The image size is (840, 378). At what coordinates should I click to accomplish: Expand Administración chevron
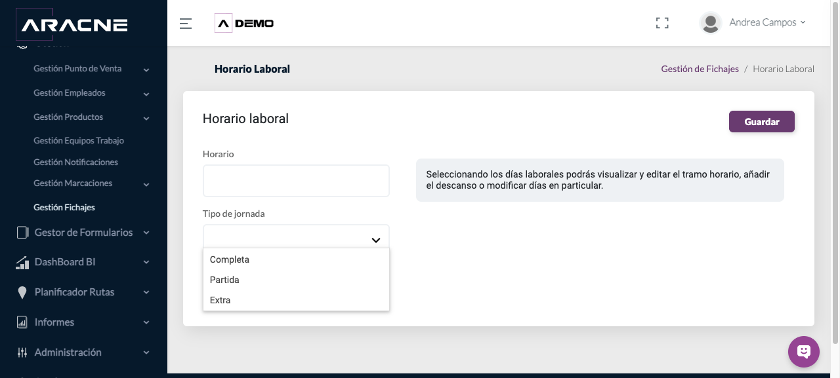[146, 352]
